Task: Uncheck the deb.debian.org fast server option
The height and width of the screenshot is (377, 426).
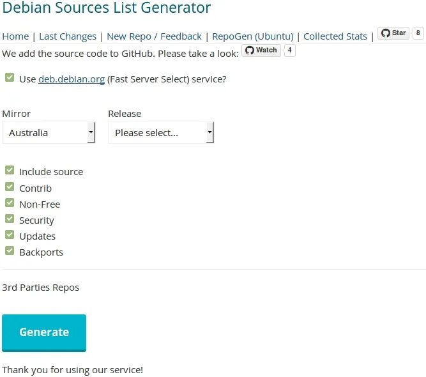Action: (10, 78)
